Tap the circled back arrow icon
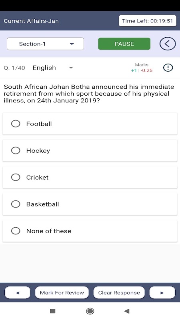Image resolution: width=180 pixels, height=320 pixels. point(168,44)
